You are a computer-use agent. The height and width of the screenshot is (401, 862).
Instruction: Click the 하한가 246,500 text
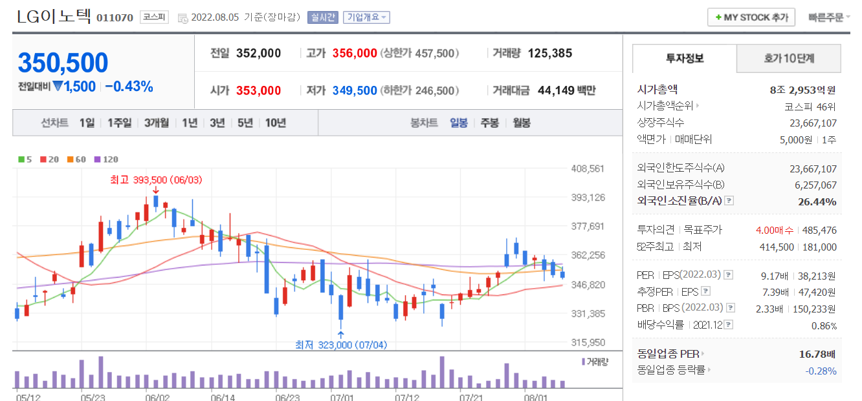(420, 91)
